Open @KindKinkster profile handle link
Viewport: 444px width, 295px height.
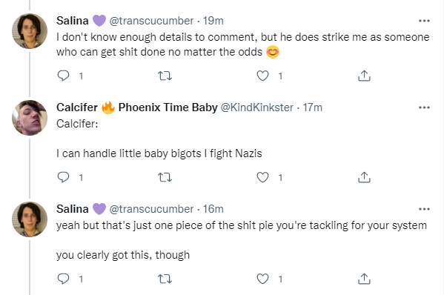tap(256, 107)
